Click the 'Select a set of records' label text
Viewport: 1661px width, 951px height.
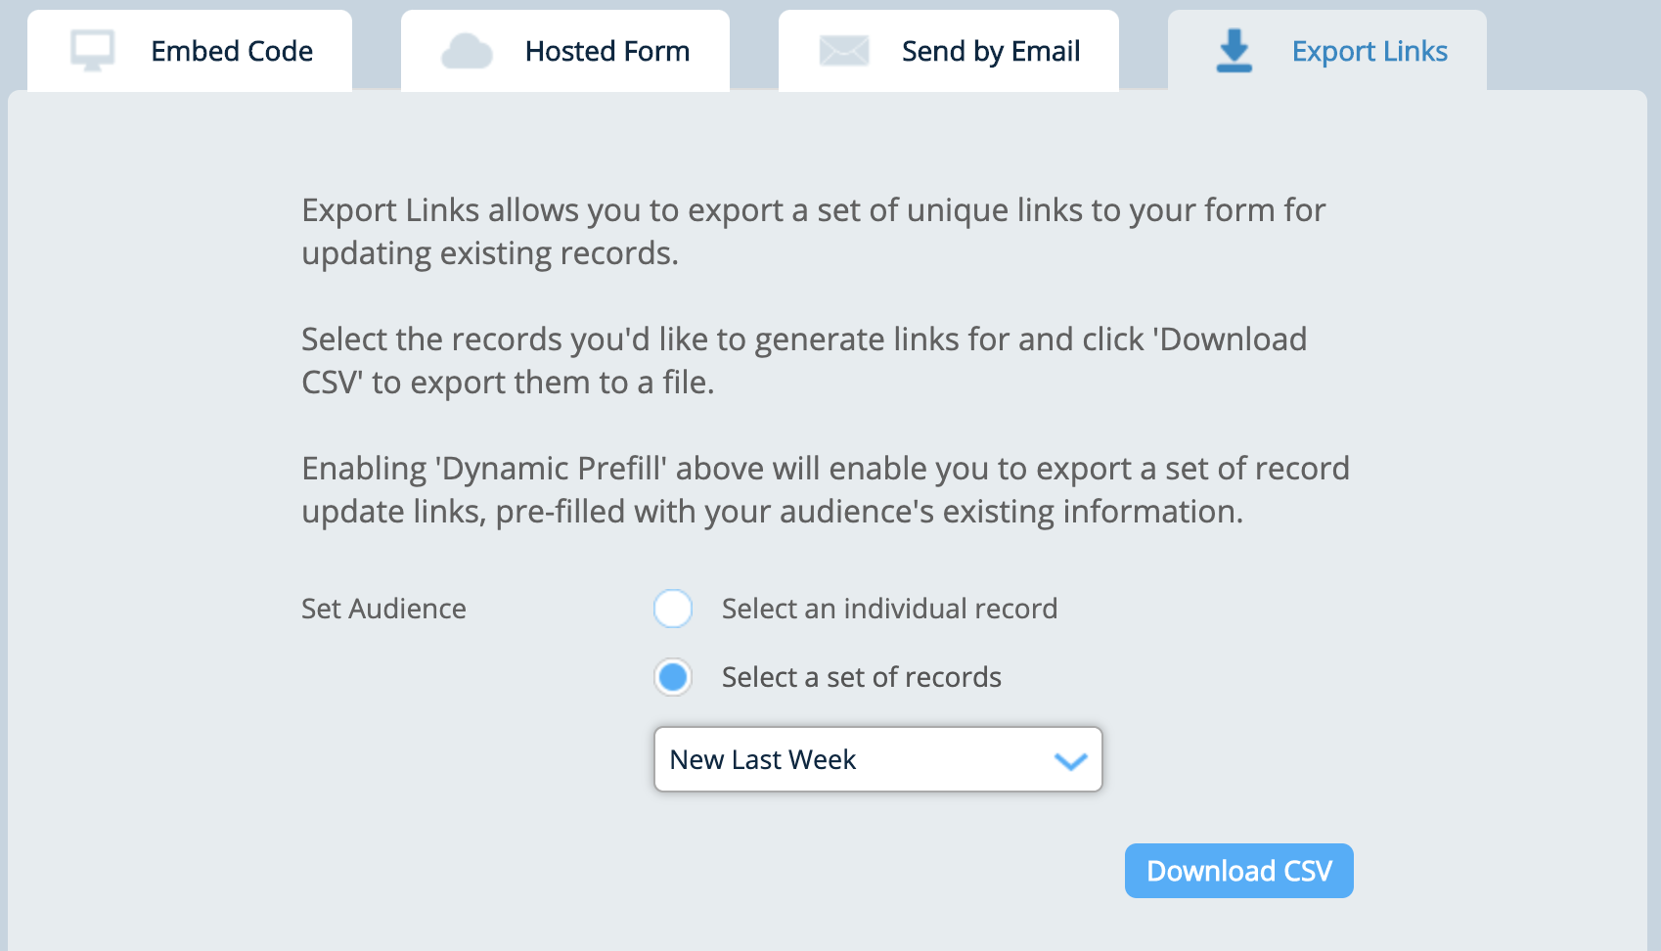click(x=860, y=677)
